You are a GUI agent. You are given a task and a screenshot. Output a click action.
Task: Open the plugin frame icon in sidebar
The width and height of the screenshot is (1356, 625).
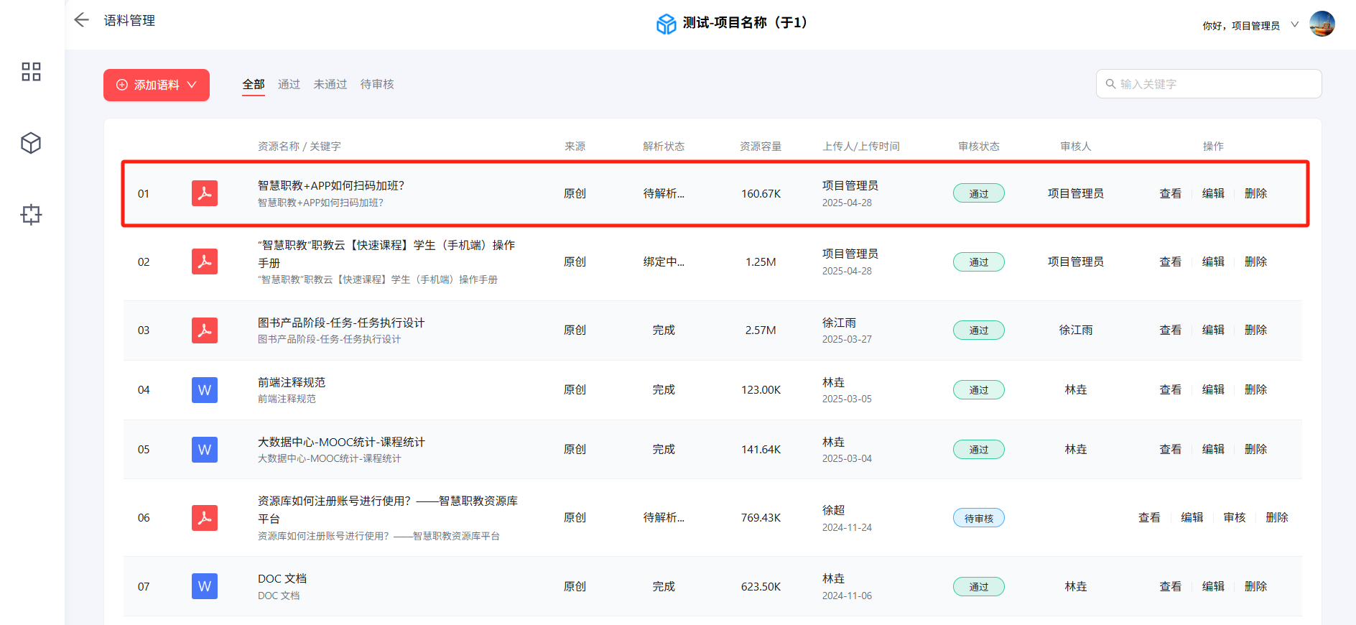31,214
